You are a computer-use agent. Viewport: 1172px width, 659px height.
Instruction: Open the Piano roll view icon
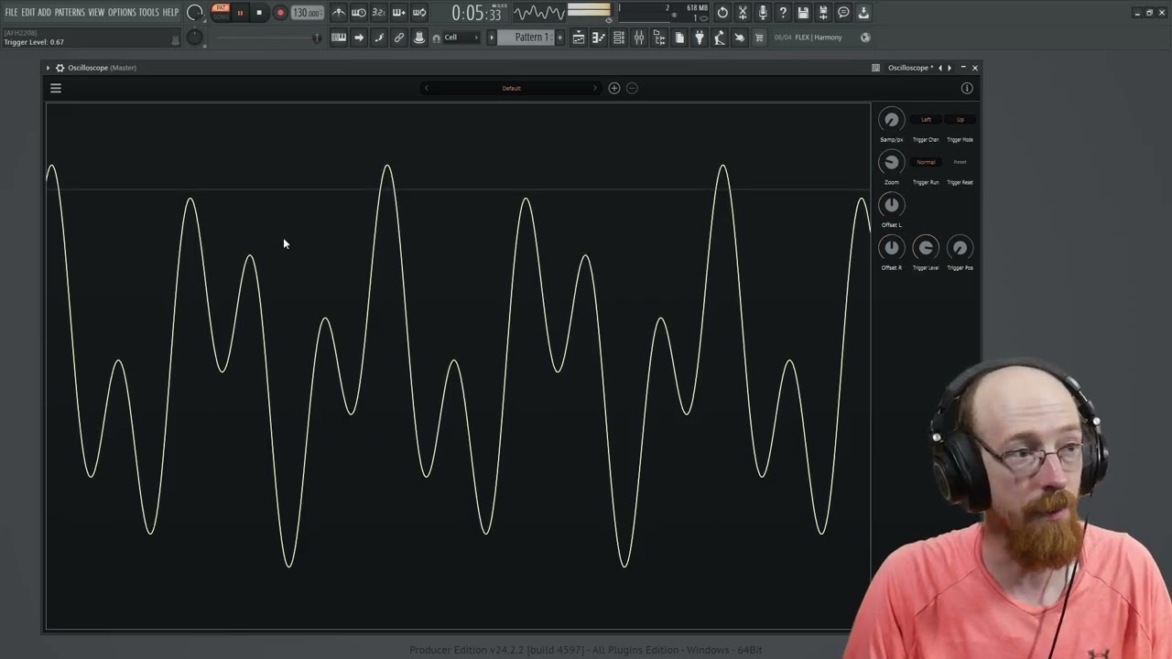(x=599, y=38)
